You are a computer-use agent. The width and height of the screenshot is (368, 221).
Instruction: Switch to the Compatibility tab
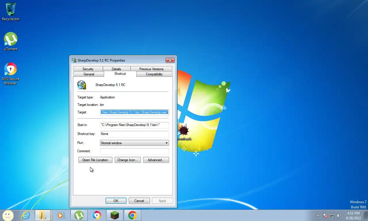(154, 74)
